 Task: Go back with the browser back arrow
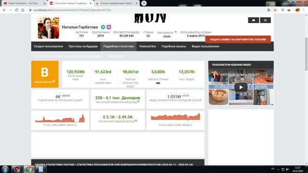coord(4,10)
